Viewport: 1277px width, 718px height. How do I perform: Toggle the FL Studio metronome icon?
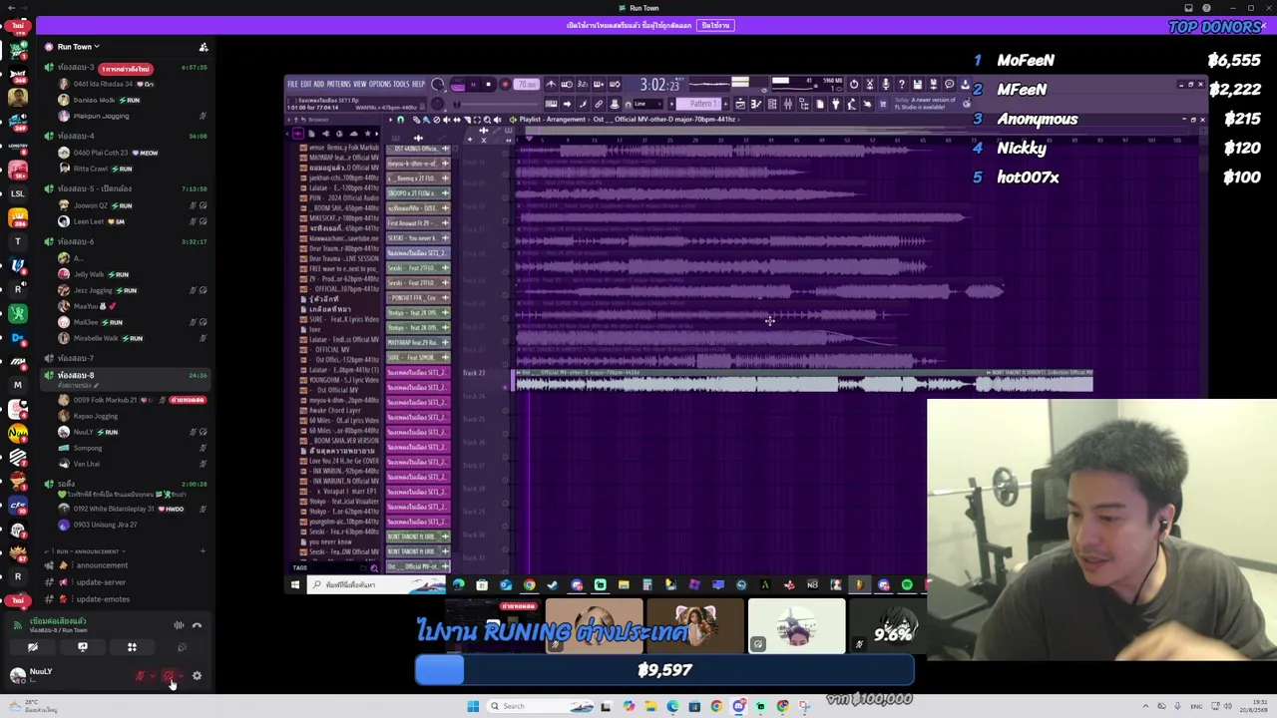pos(551,85)
